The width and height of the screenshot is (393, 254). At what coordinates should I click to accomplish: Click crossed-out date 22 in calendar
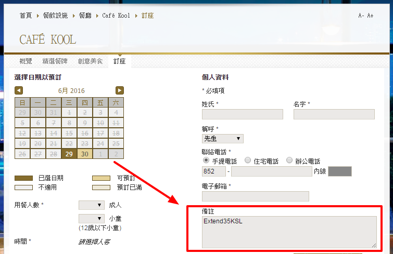tap(69, 144)
